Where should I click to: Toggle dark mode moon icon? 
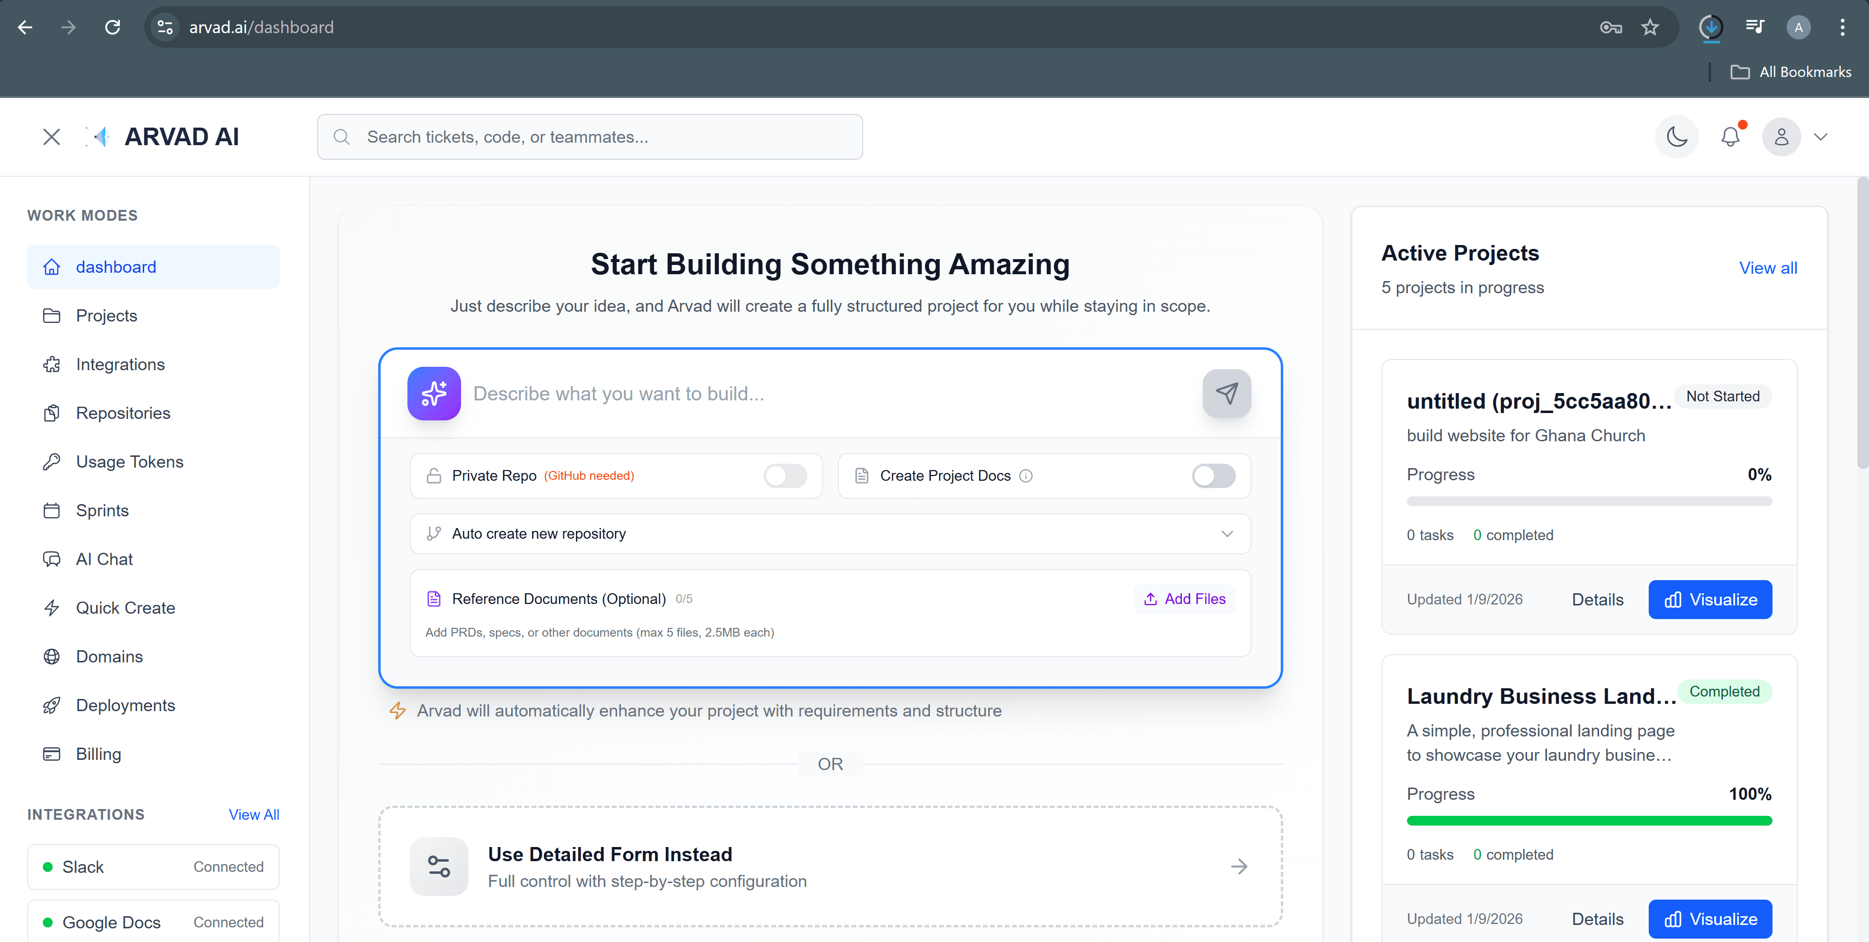click(1676, 136)
